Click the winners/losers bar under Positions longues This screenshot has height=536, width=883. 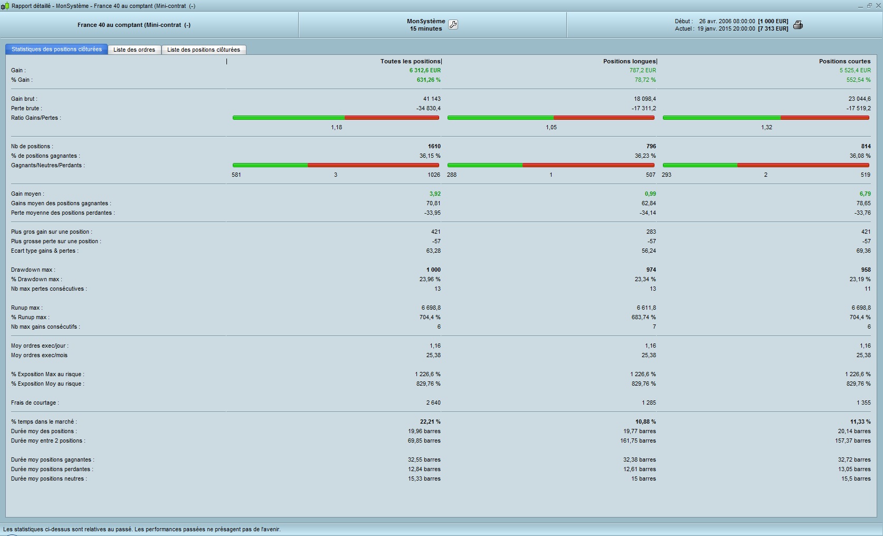550,165
